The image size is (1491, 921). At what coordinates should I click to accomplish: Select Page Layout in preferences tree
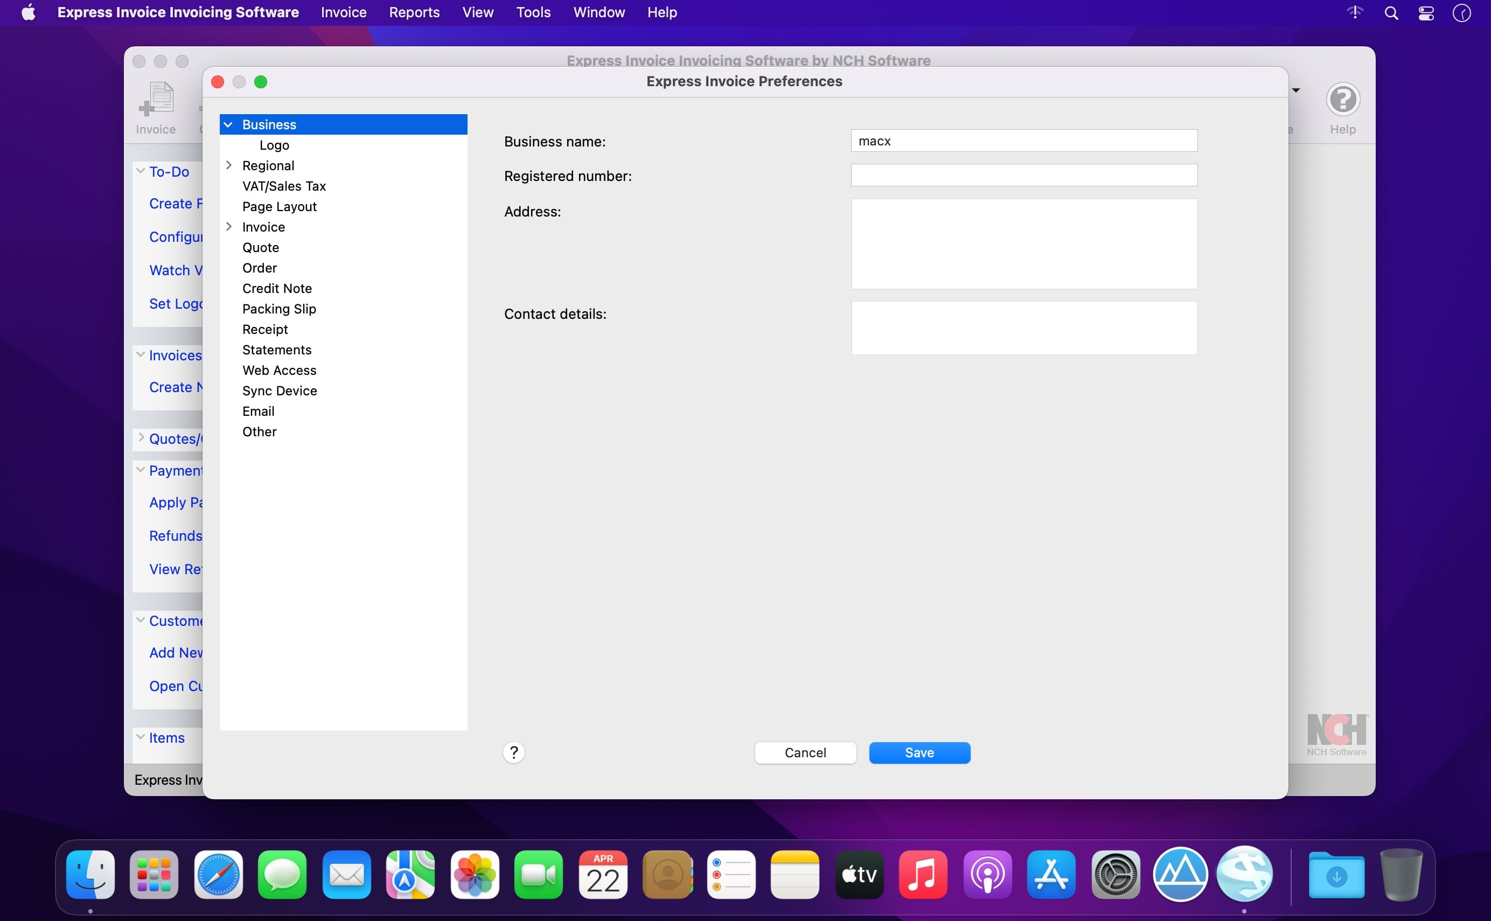[280, 206]
